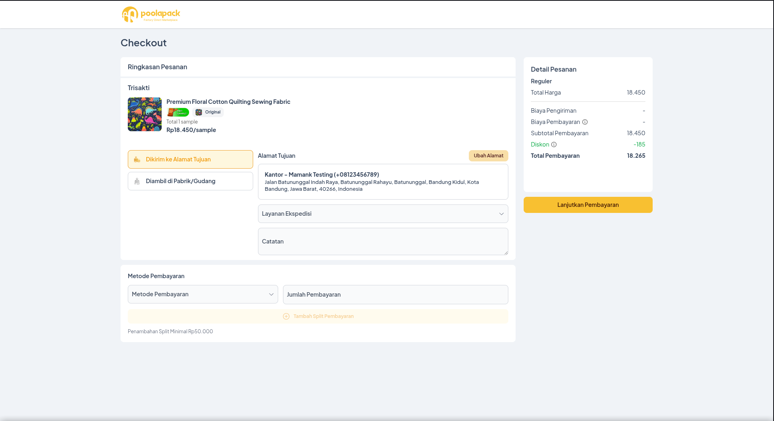774x421 pixels.
Task: Click the Trisakti store name
Action: click(139, 88)
